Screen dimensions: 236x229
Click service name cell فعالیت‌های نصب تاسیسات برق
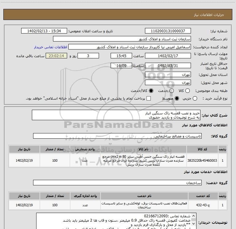[144, 205]
